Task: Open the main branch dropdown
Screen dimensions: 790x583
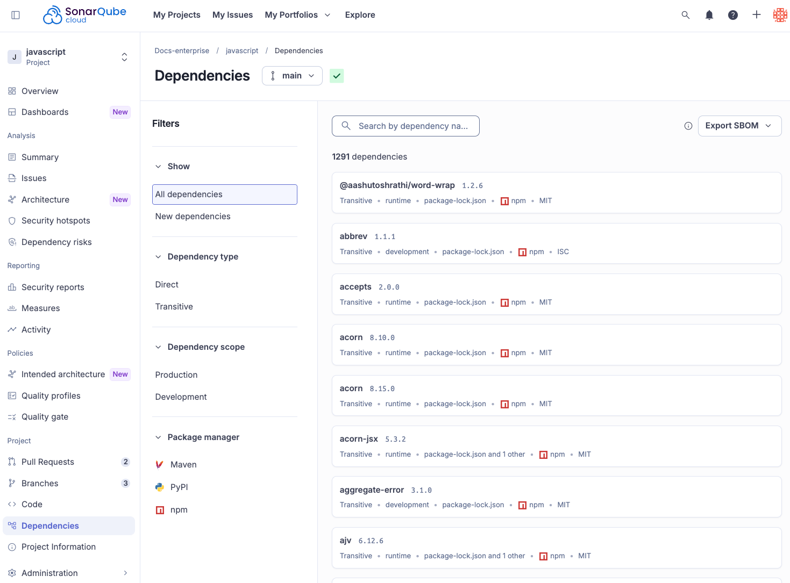Action: point(292,76)
